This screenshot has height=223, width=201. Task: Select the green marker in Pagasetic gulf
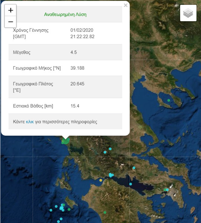point(169,100)
